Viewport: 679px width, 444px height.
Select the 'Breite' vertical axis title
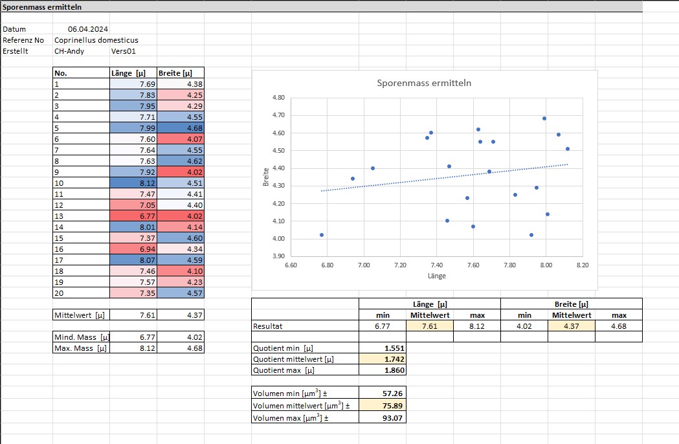coord(266,178)
